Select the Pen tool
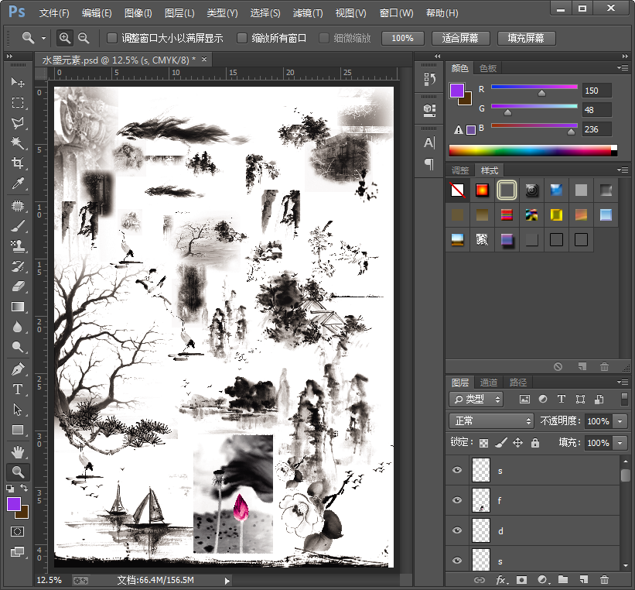Viewport: 635px width, 590px height. click(17, 369)
